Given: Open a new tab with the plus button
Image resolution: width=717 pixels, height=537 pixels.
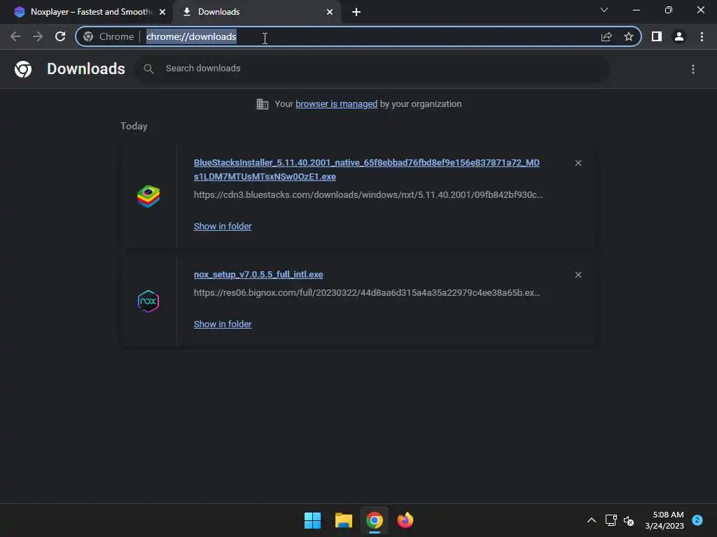Looking at the screenshot, I should tap(356, 12).
